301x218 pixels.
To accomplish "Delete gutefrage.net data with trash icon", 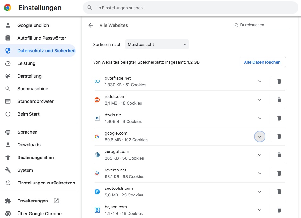I will click(x=279, y=81).
